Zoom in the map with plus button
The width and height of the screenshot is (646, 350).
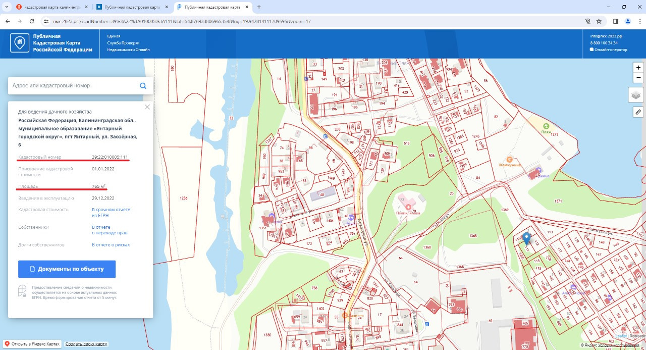point(638,67)
